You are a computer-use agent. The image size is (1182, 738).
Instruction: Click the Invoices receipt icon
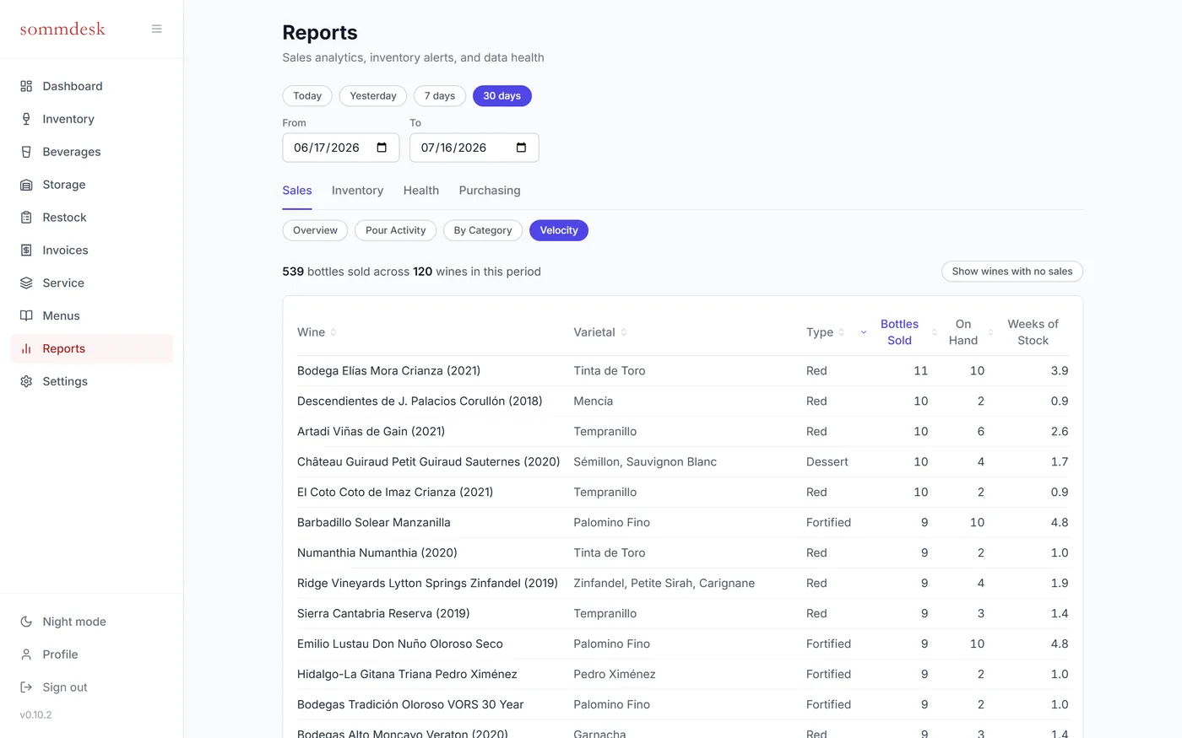click(26, 250)
